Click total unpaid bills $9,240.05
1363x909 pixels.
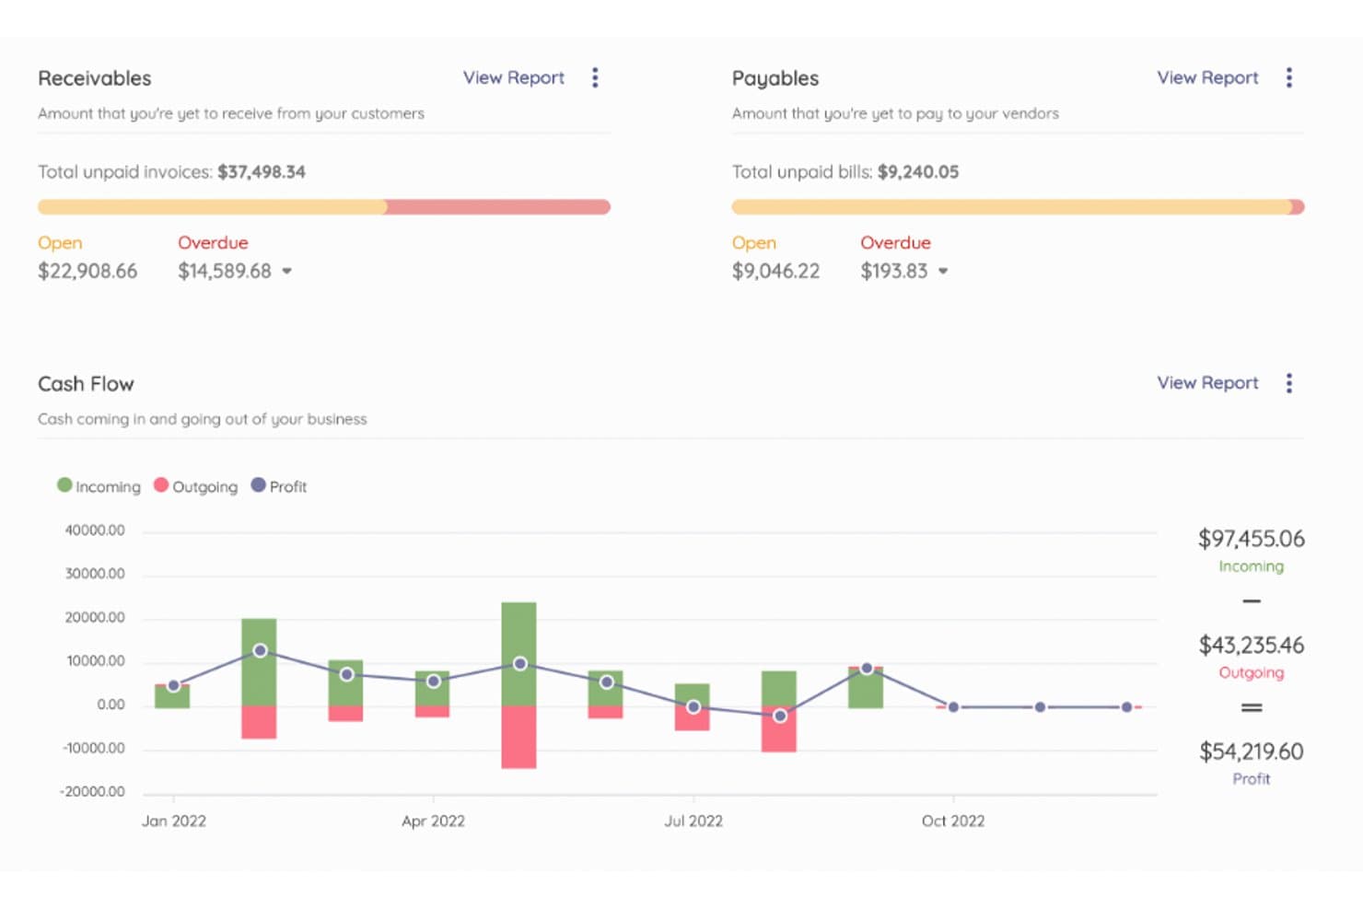[x=918, y=172]
